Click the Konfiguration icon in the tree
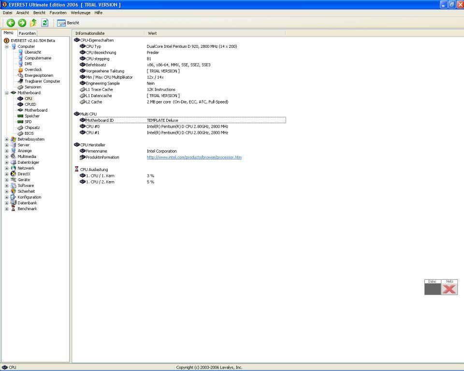The image size is (464, 371). tap(14, 197)
